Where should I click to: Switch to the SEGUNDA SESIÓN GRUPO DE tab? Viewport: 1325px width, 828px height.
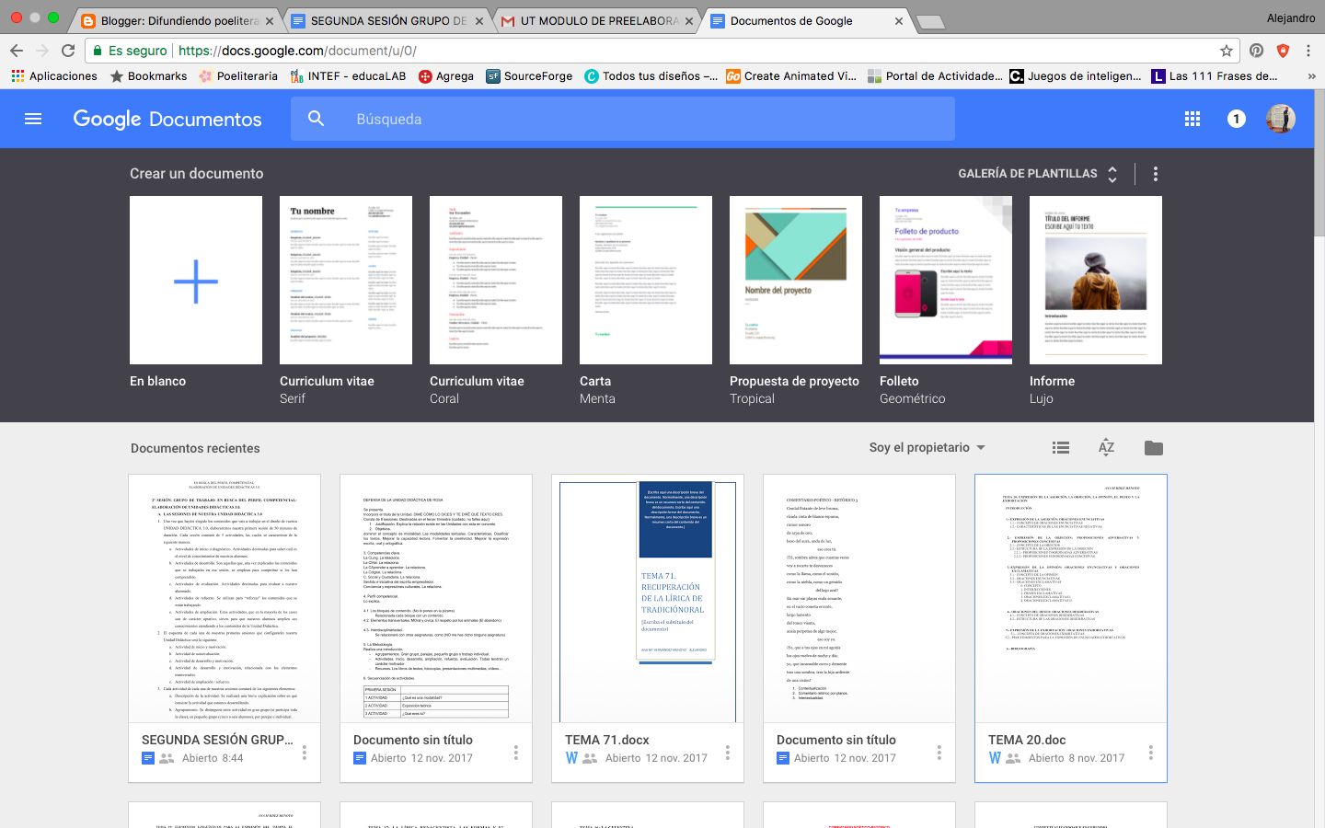388,20
